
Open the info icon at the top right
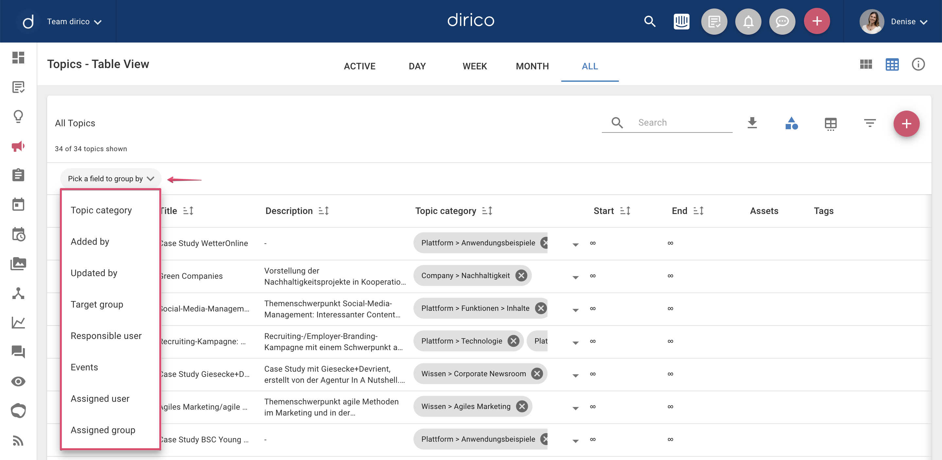point(918,64)
